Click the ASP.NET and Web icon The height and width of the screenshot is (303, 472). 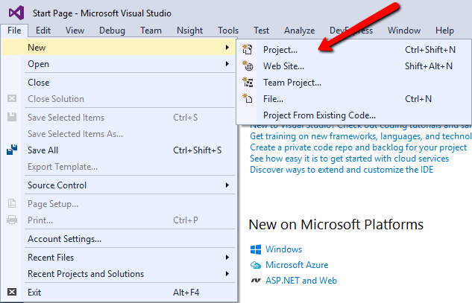coord(256,281)
